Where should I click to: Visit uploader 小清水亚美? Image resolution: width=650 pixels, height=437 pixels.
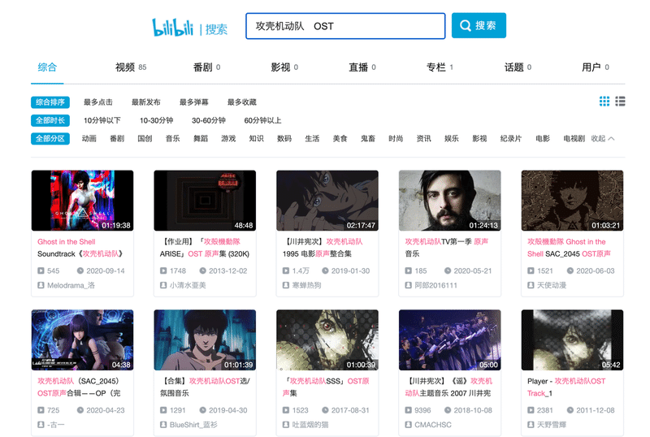tap(188, 285)
